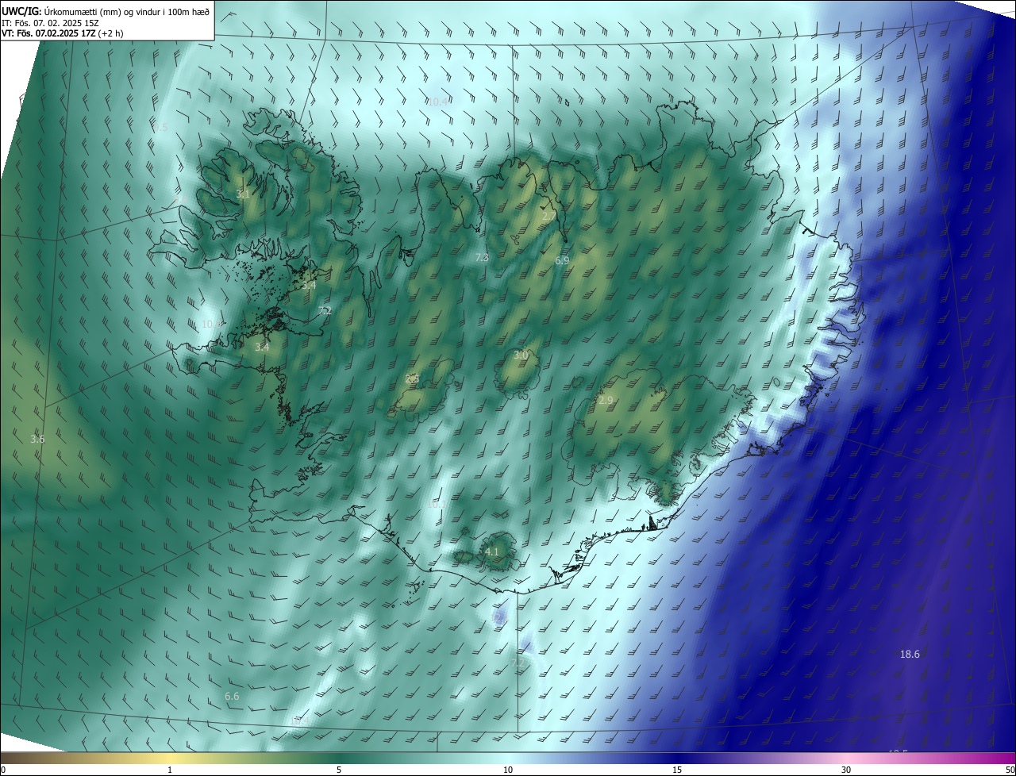Click the 3.0 value on the central glacier

[x=521, y=355]
